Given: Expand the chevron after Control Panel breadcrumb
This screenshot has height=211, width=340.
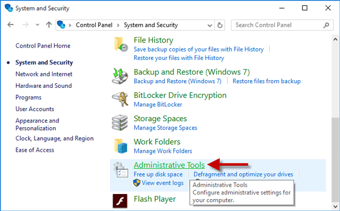Looking at the screenshot, I should pos(118,25).
